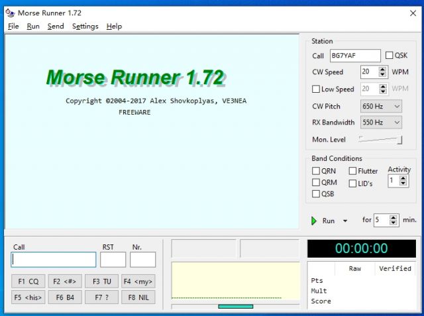The height and width of the screenshot is (316, 424).
Task: Click the run duration minutes field
Action: click(x=382, y=220)
